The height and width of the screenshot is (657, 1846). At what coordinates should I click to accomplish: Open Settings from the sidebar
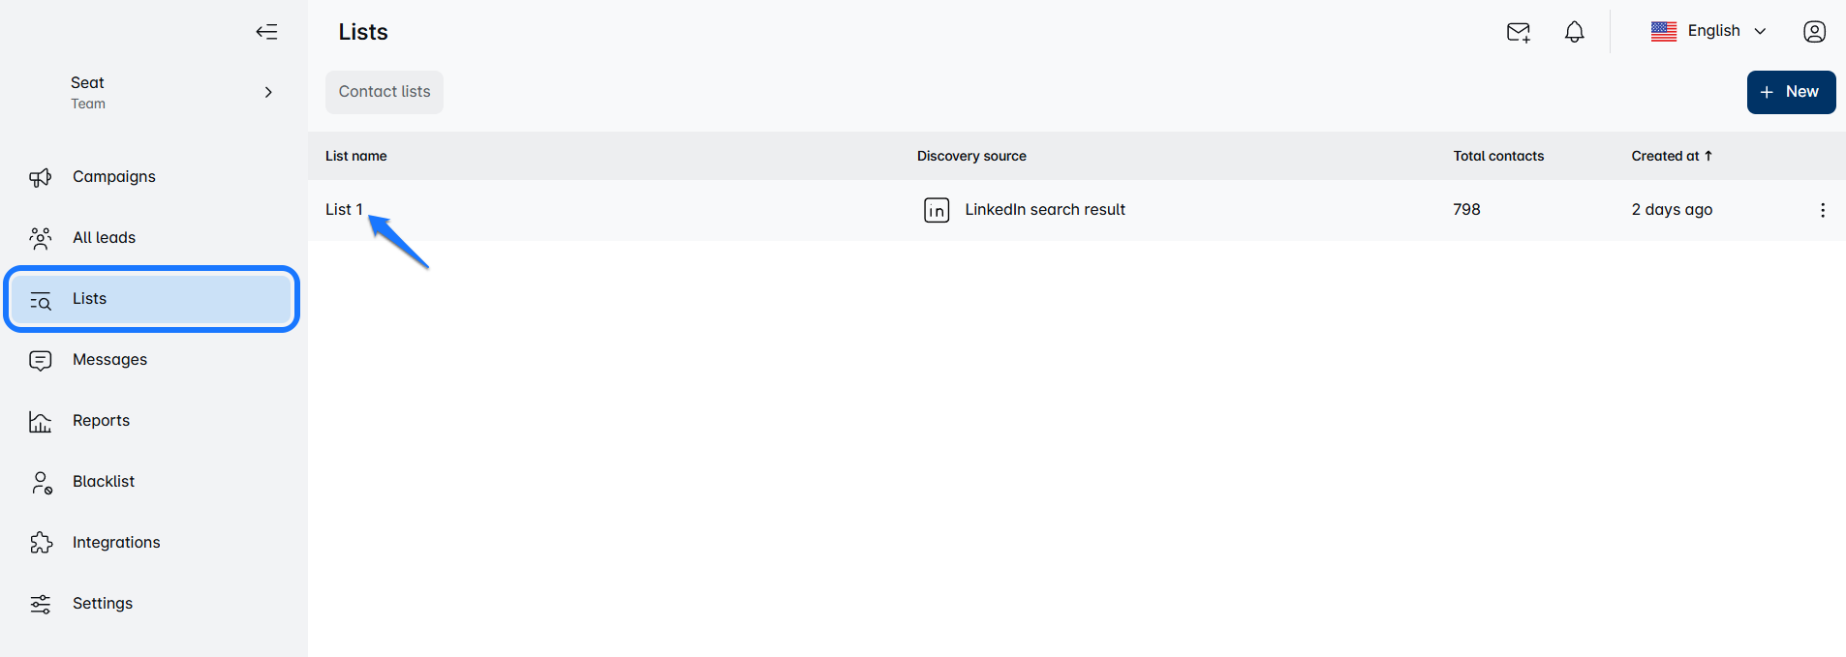(x=102, y=604)
